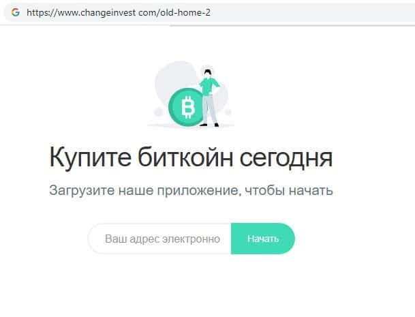Click the small grey circle right of man

pyautogui.click(x=228, y=112)
